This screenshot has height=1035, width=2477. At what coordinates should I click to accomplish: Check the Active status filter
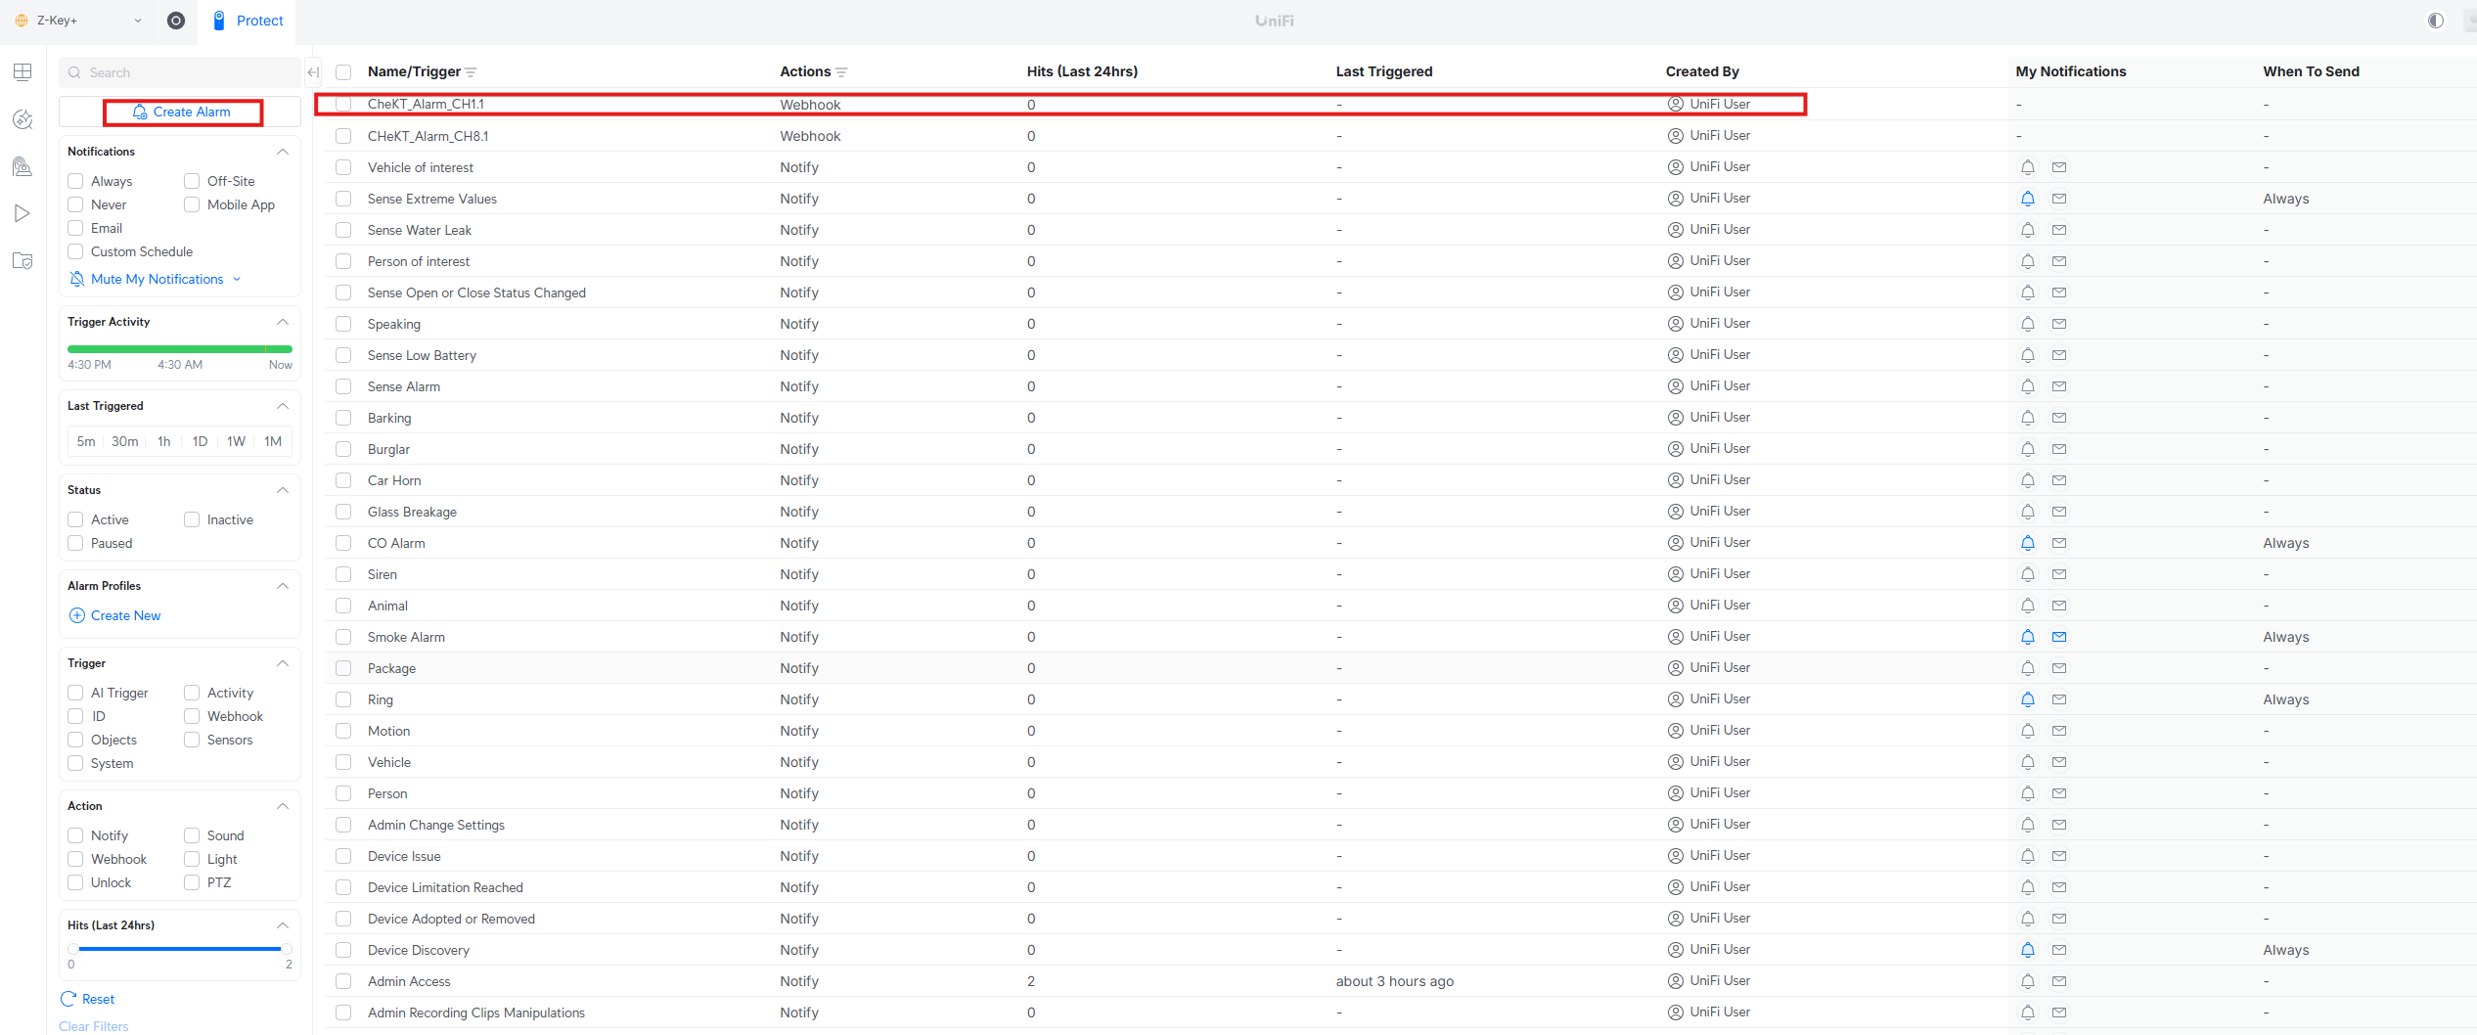[x=75, y=519]
